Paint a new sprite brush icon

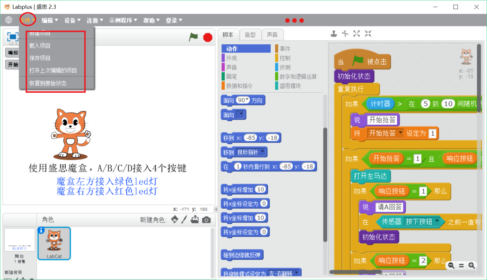184,219
